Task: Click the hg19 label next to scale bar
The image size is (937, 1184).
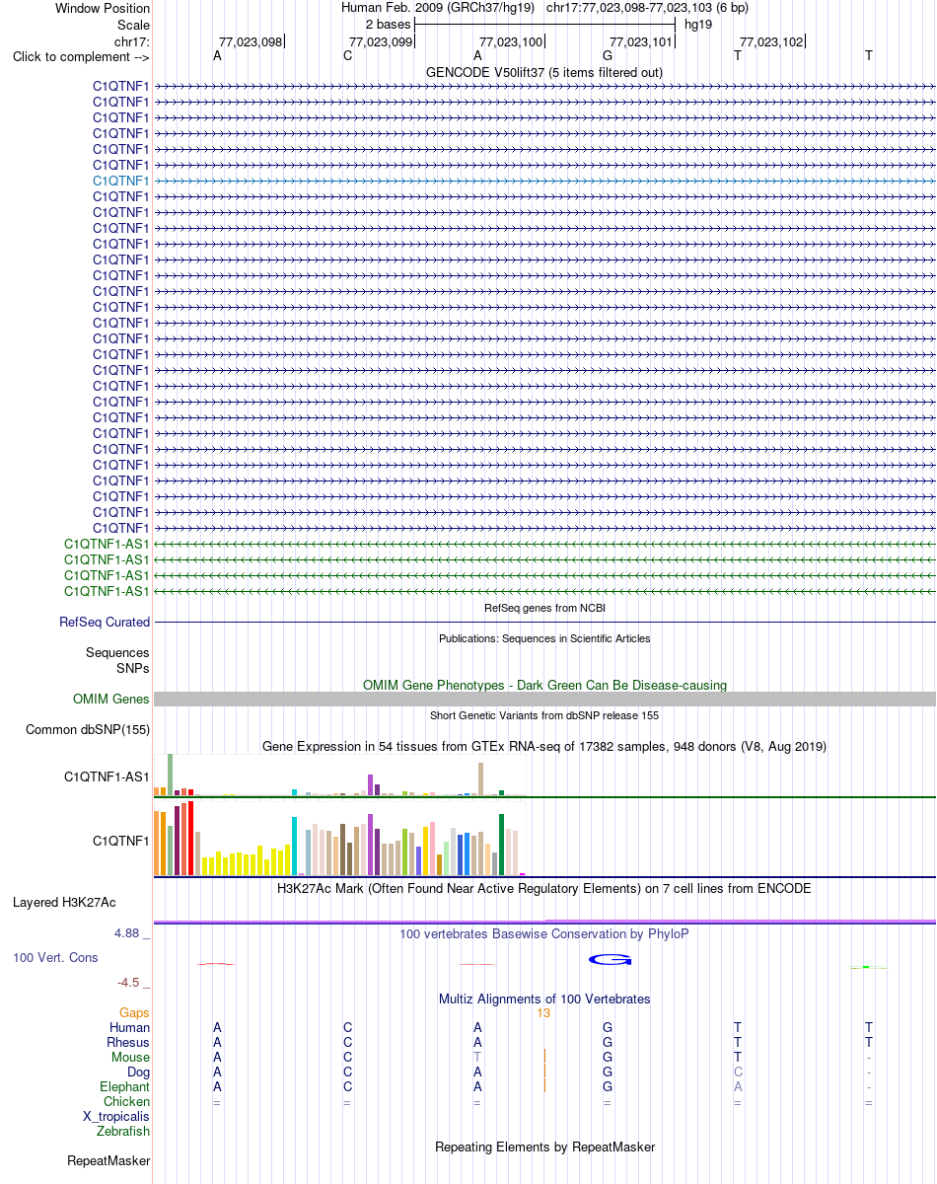Action: 698,24
